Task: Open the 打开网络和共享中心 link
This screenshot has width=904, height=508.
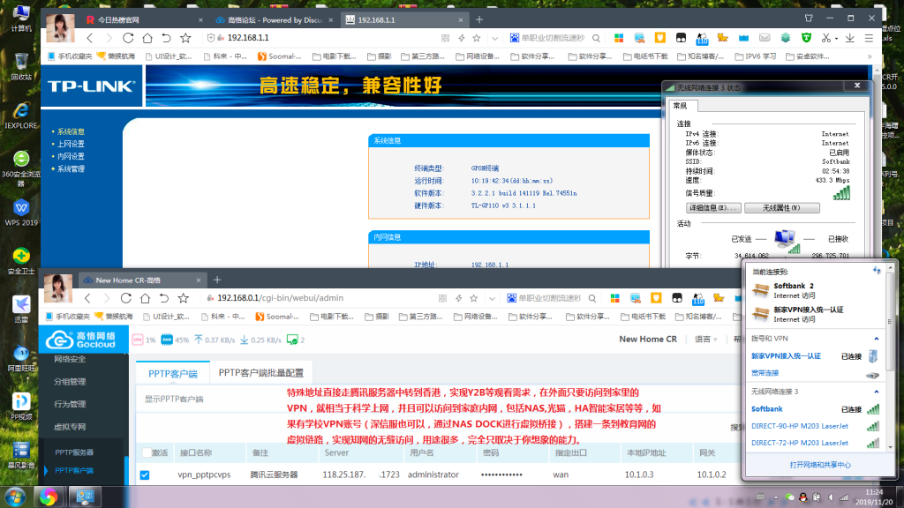Action: (x=820, y=465)
